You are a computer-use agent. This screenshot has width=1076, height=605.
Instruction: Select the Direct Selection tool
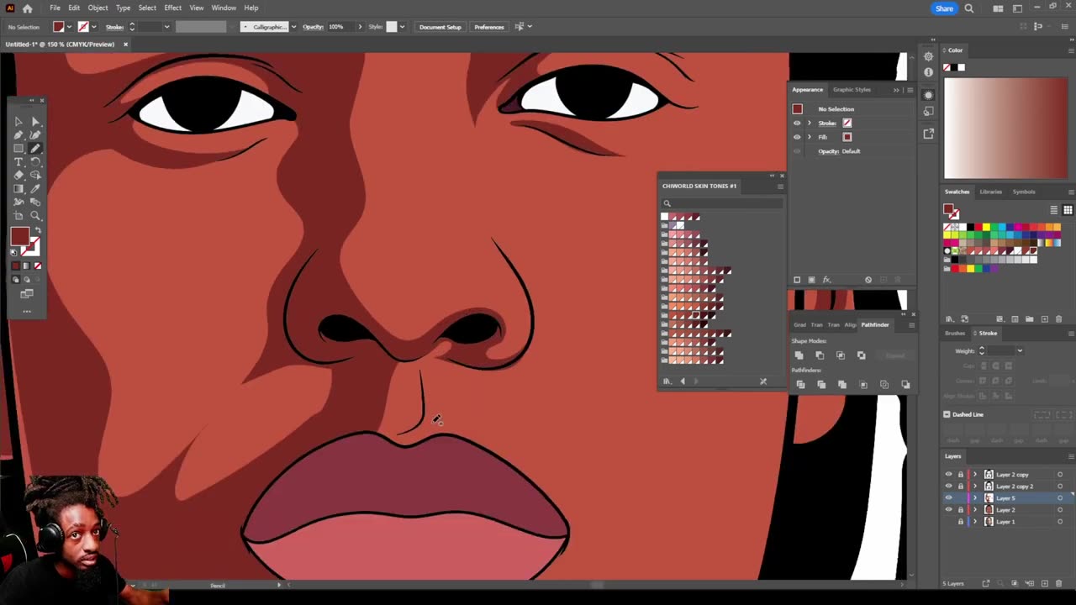[x=35, y=121]
